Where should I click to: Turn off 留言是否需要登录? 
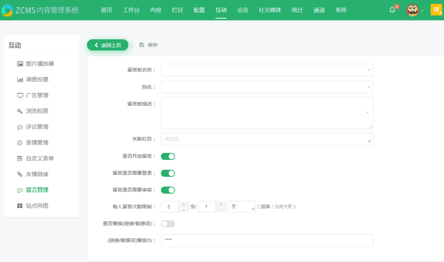[x=168, y=173]
